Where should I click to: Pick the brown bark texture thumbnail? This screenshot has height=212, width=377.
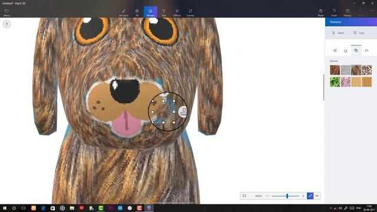click(x=335, y=70)
